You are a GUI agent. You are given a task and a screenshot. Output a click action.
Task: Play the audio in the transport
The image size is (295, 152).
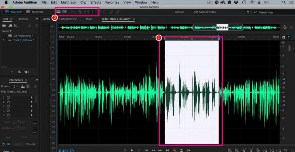[x=132, y=150]
